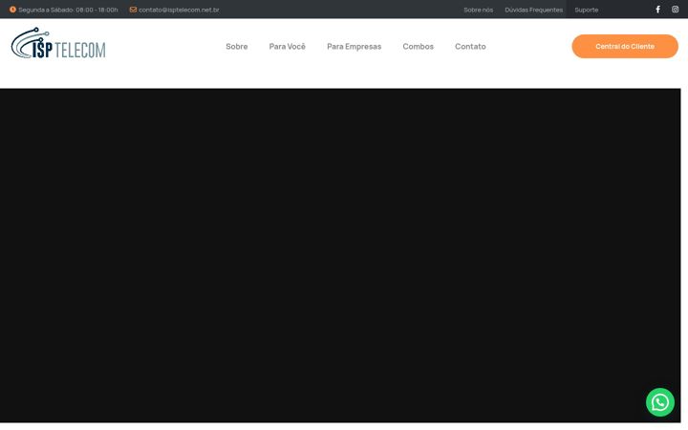
Task: Visit the Sobre nós link
Action: pyautogui.click(x=479, y=10)
